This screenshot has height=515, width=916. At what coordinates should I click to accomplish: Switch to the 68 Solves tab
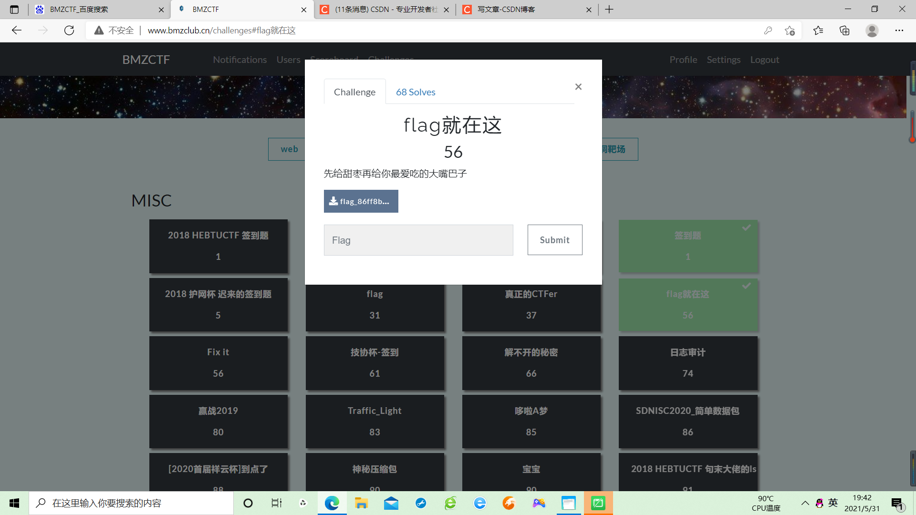pyautogui.click(x=415, y=92)
